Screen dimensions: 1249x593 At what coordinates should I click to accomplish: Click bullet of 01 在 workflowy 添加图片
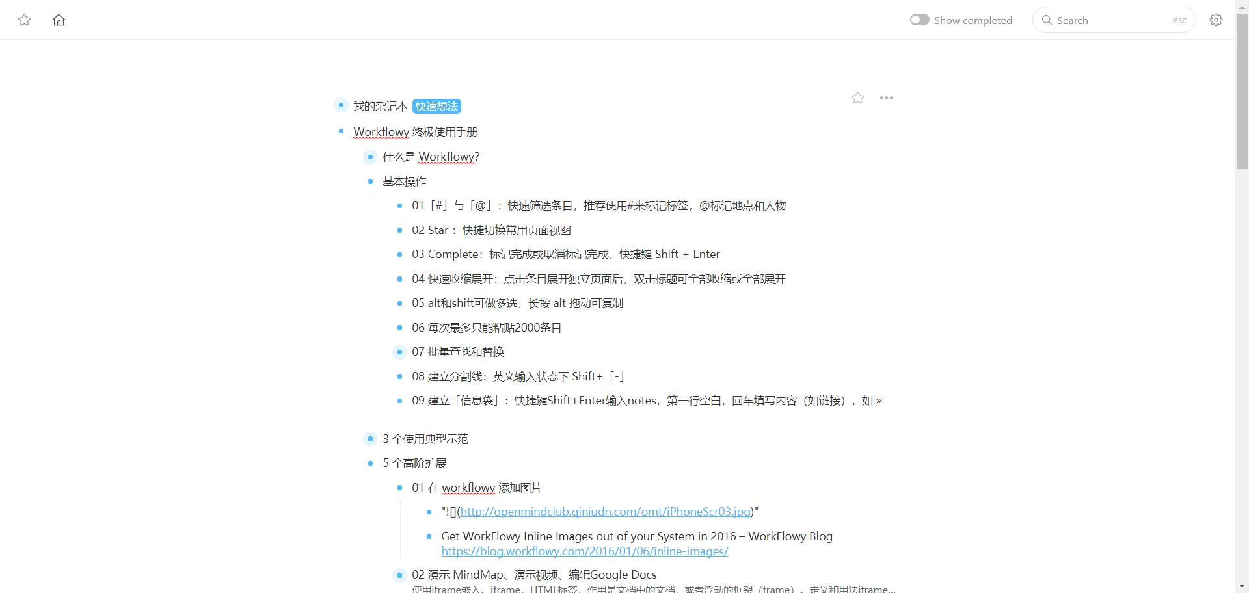pos(399,488)
